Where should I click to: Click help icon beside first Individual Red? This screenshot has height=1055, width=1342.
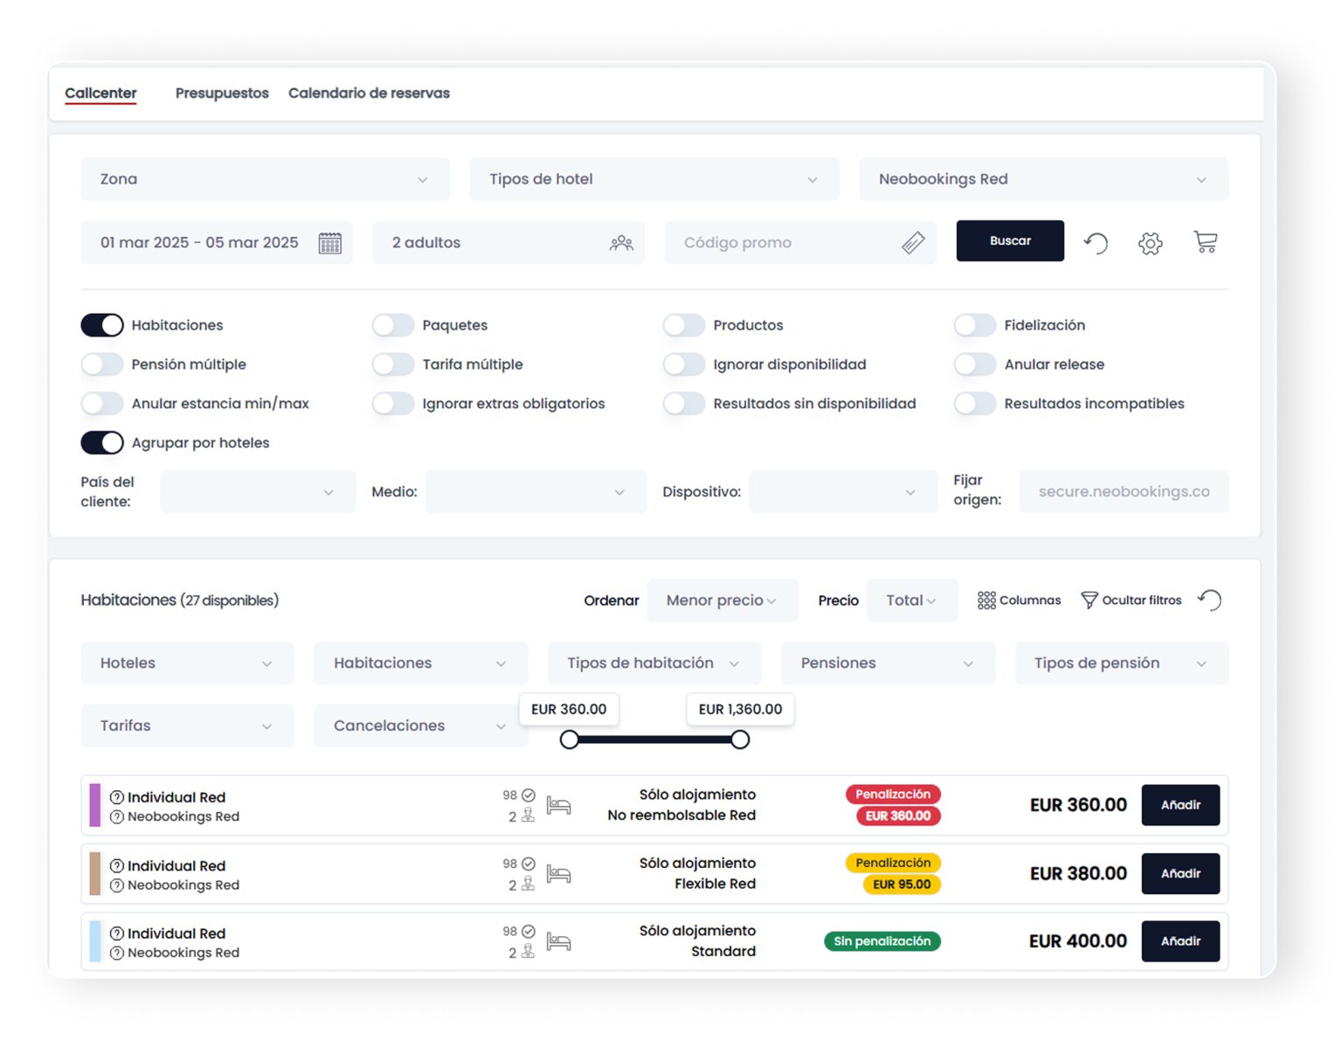(117, 797)
